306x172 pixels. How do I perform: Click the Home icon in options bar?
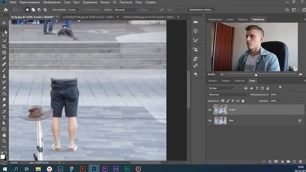[6, 10]
